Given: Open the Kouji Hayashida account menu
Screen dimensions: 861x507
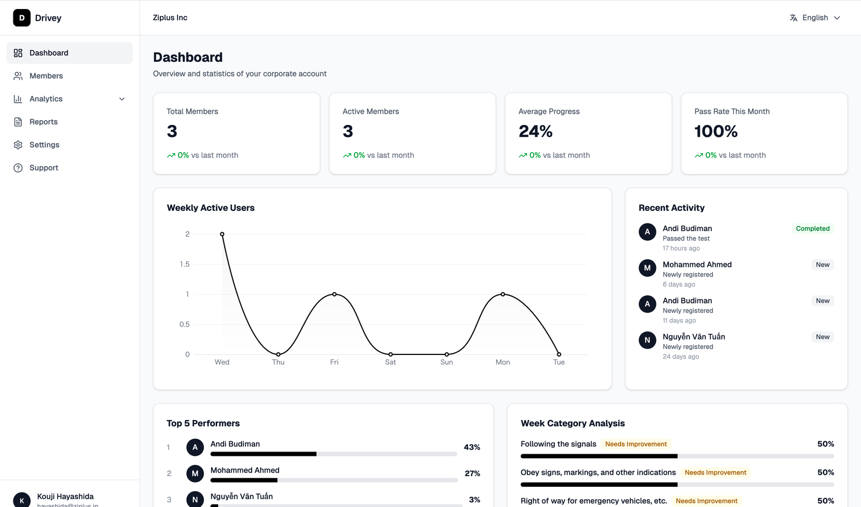Looking at the screenshot, I should (x=65, y=499).
